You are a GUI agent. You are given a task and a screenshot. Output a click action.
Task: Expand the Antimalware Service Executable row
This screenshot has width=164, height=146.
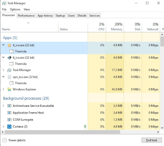(x=3, y=106)
